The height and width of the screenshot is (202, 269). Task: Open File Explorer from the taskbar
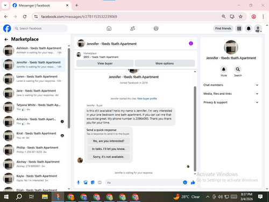pyautogui.click(x=45, y=197)
